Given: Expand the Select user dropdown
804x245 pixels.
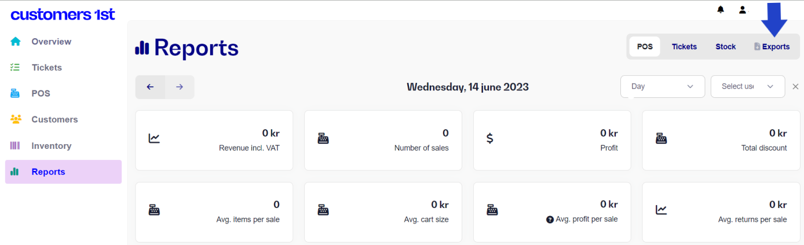Looking at the screenshot, I should tap(748, 86).
